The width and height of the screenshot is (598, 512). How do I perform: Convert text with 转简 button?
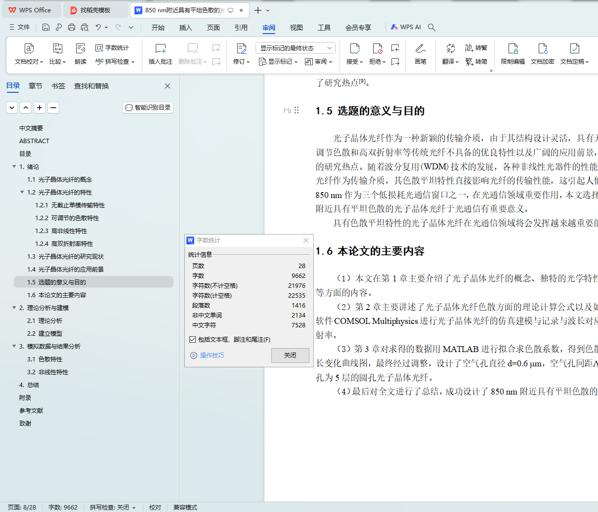tap(476, 62)
